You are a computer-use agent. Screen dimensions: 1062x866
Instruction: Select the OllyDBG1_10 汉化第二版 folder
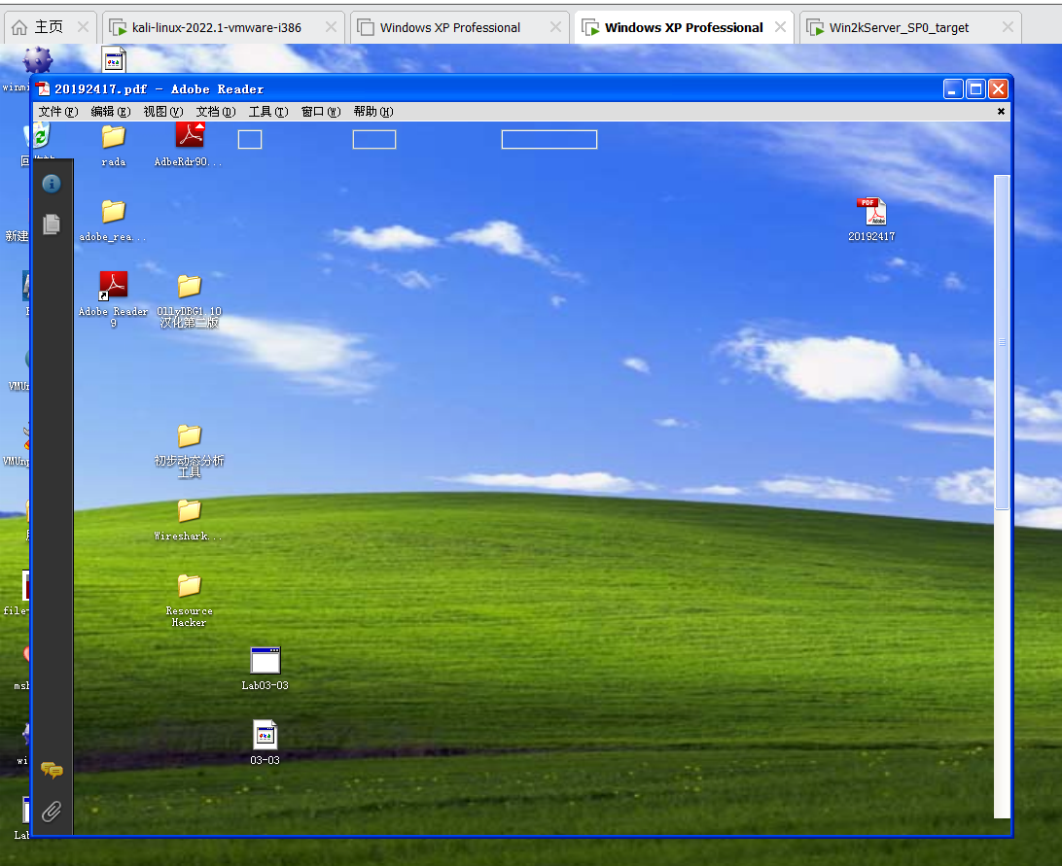tap(189, 287)
